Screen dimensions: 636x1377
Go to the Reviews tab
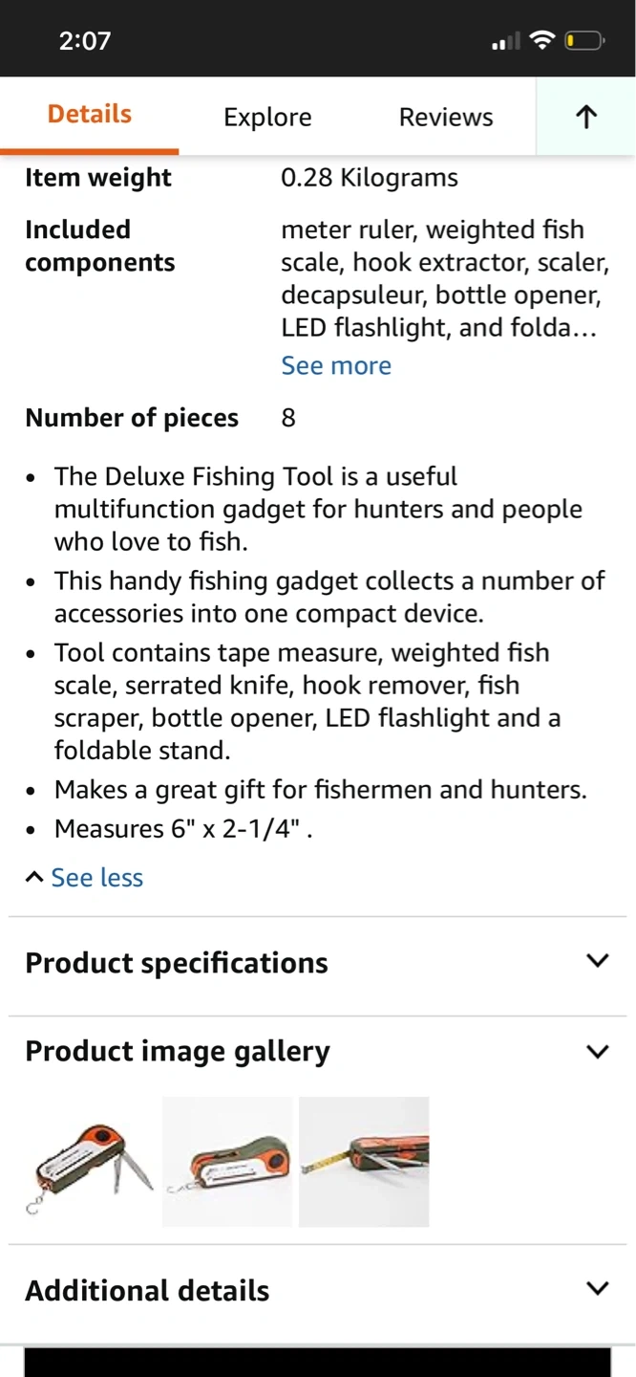pyautogui.click(x=446, y=117)
